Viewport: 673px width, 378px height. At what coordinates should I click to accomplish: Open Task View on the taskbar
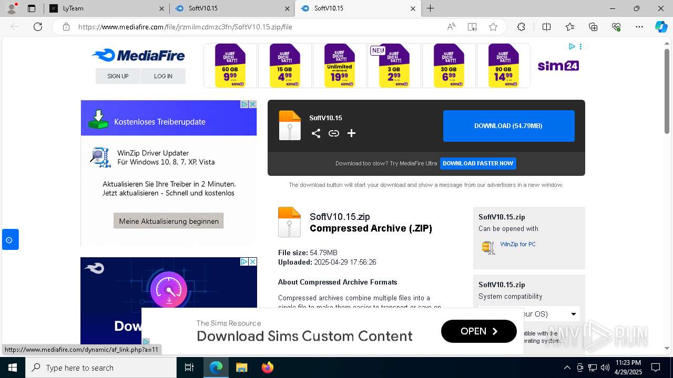coord(189,367)
